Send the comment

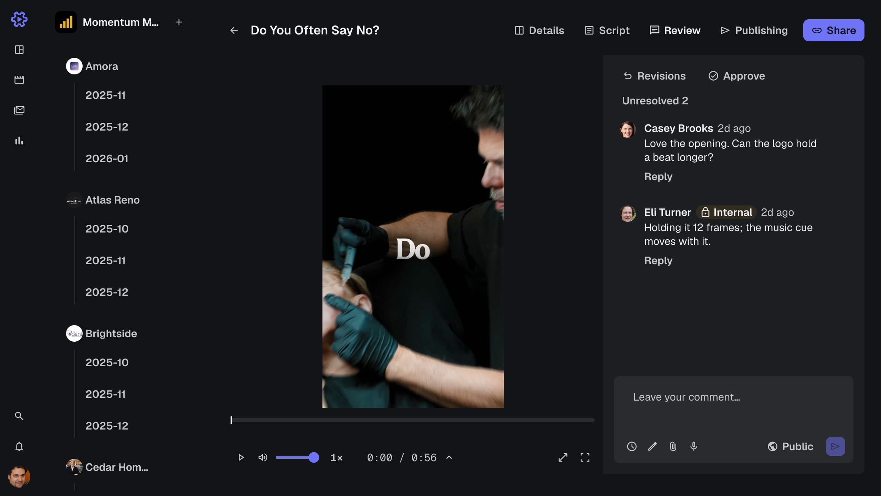tap(836, 446)
